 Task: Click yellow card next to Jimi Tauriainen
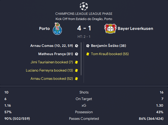tap(76, 62)
